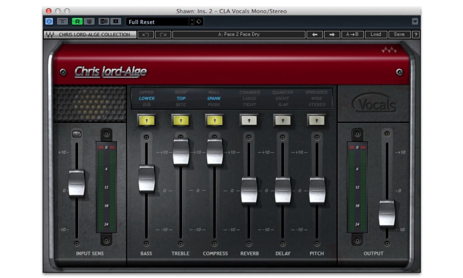
Task: Toggle the Bass mode selector button
Action: tap(146, 120)
